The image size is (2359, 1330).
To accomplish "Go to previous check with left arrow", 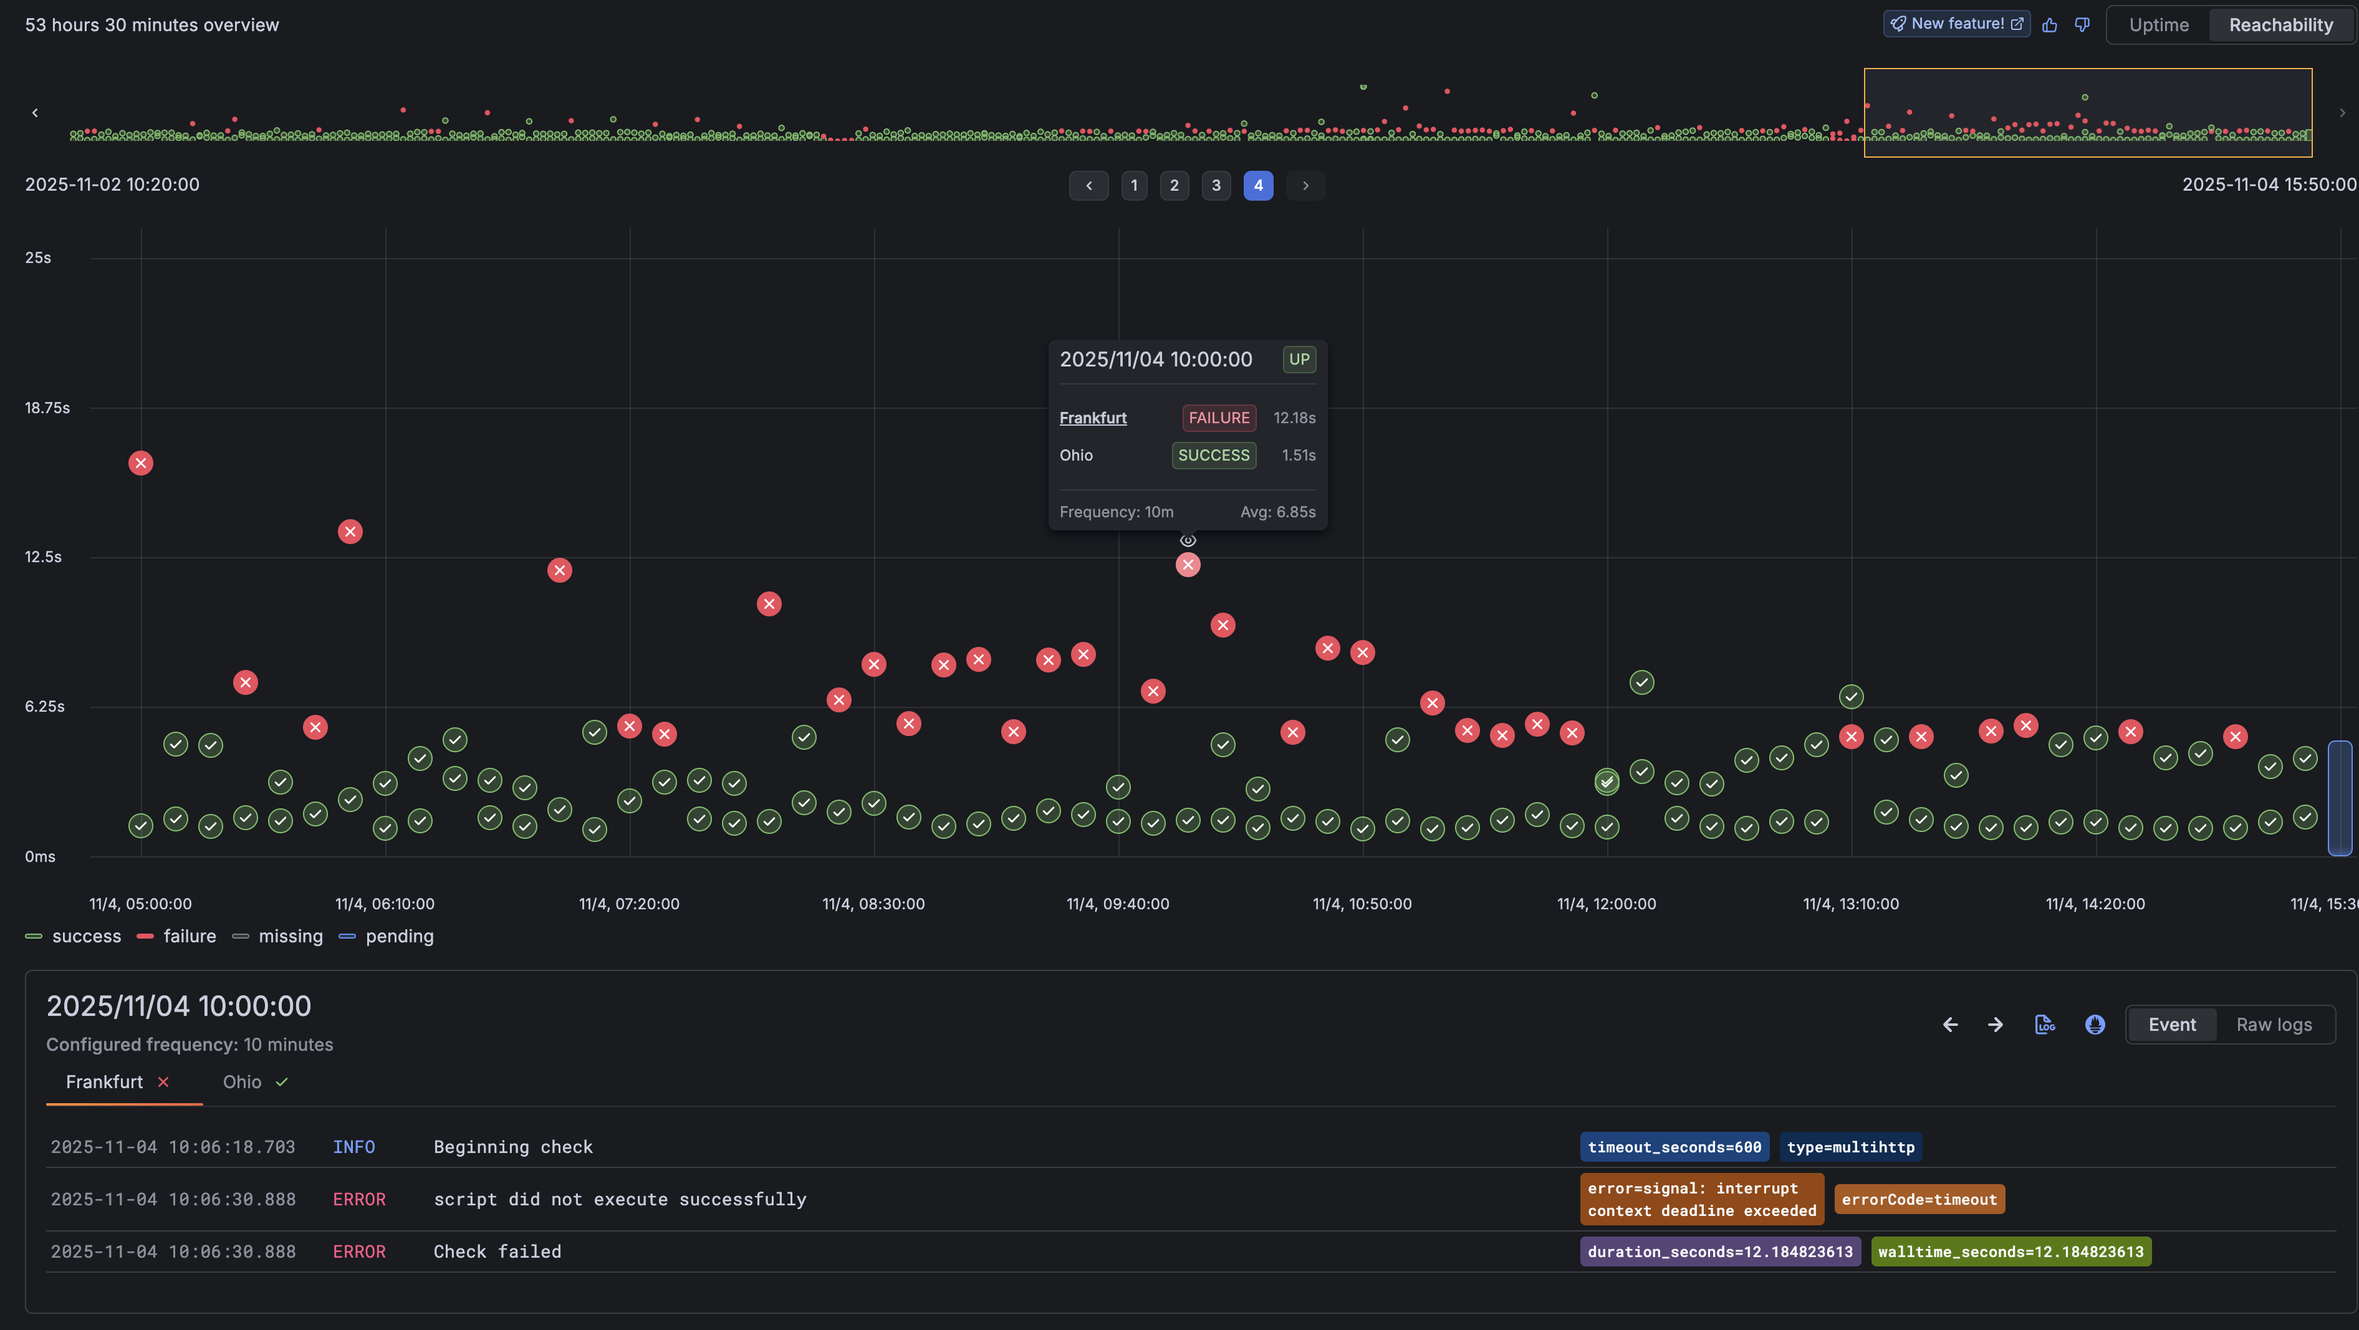I will tap(1951, 1024).
